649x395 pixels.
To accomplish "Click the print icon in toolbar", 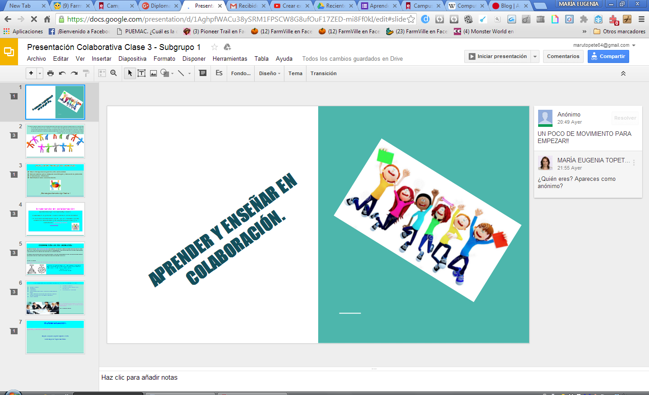I will 50,73.
